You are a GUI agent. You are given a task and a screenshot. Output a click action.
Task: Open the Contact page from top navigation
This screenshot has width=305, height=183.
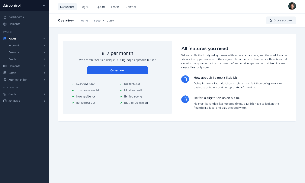click(131, 7)
